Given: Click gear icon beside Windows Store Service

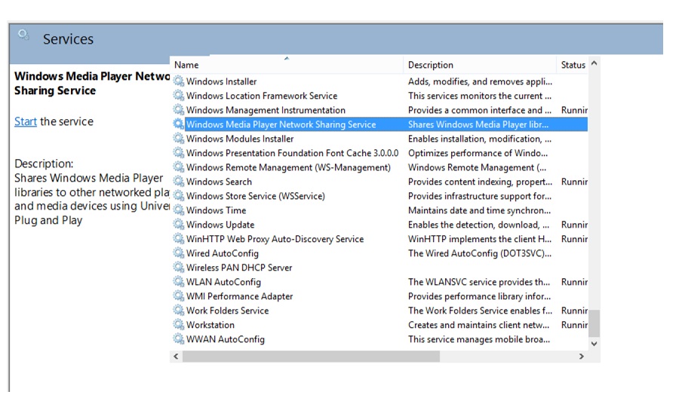Looking at the screenshot, I should click(x=178, y=195).
